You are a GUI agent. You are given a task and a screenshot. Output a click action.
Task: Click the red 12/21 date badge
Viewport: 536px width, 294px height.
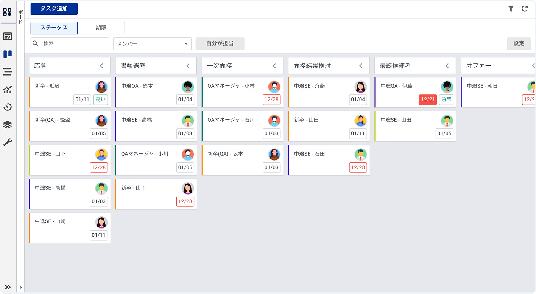(x=428, y=99)
